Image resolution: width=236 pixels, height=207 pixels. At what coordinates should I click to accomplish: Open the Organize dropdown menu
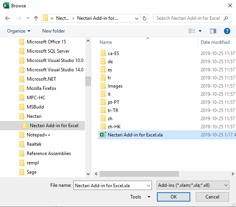(x=19, y=31)
